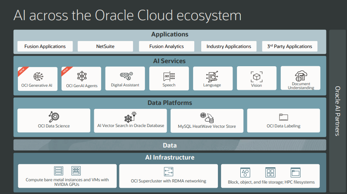This screenshot has width=347, height=194.
Task: Click the Digital Assistant chat icon
Action: [x=126, y=76]
